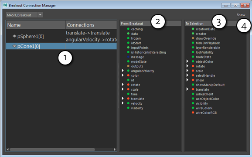
Task: Click the horizontal scrollbar right arrow
Action: [x=115, y=150]
